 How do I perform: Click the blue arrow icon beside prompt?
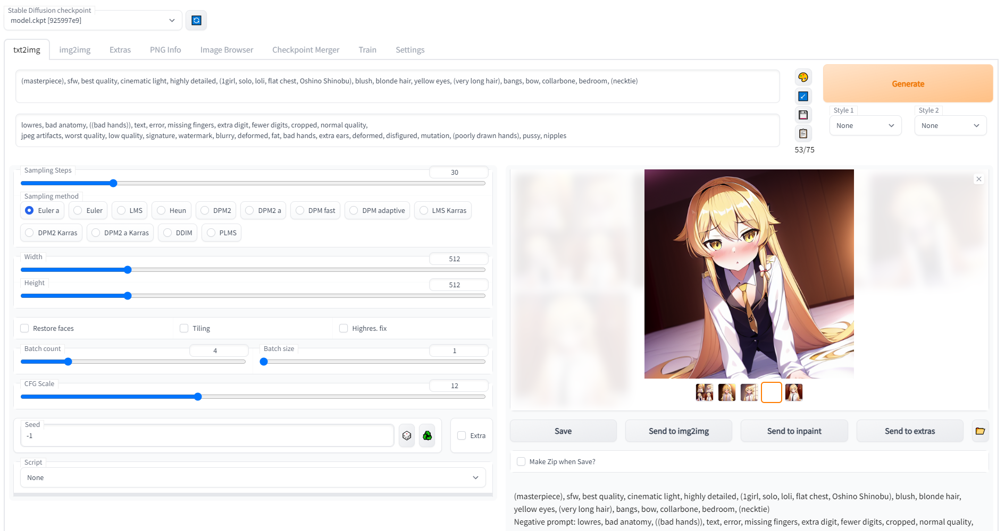803,96
